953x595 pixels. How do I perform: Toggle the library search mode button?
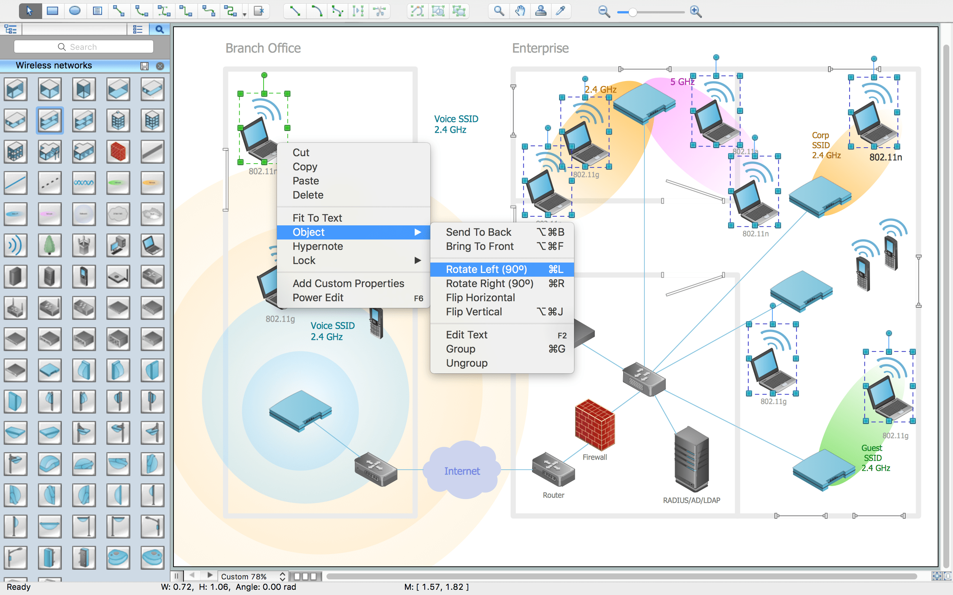tap(159, 29)
